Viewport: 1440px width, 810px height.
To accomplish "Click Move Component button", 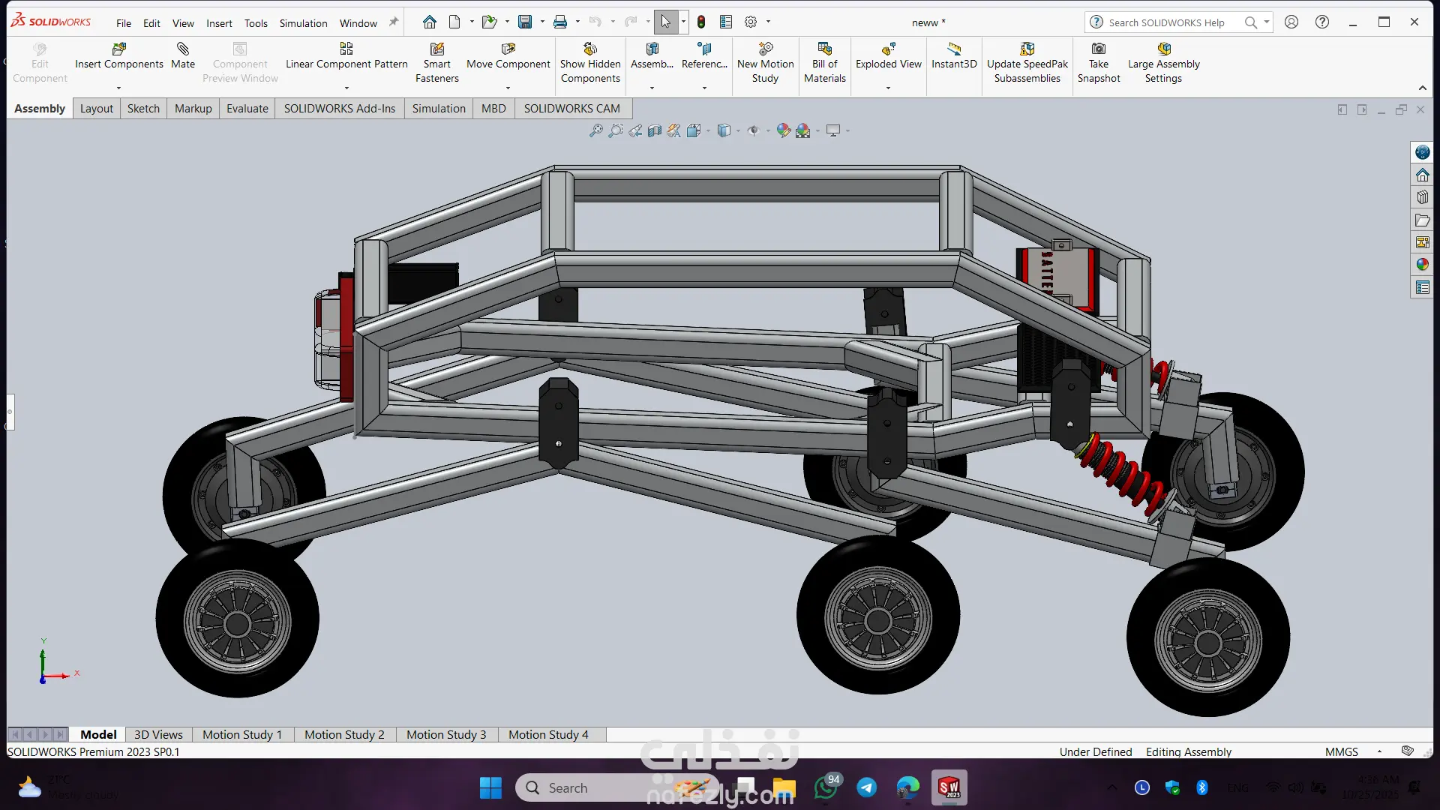I will click(x=508, y=49).
